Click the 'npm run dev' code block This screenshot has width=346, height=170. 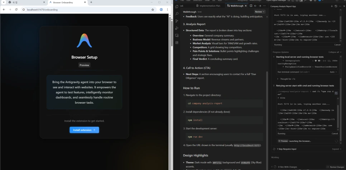click(x=224, y=137)
